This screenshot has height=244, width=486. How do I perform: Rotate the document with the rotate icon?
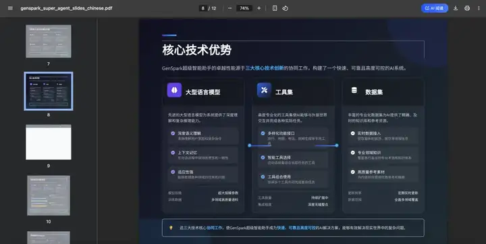(285, 8)
